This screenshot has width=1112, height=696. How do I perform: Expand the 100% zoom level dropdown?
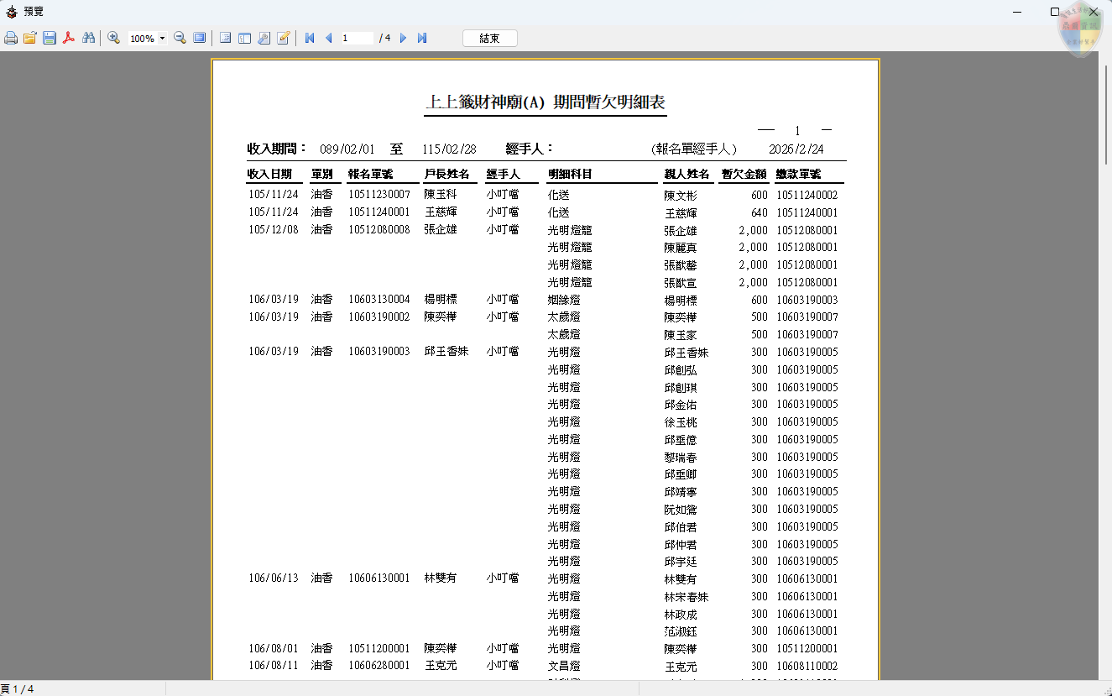coord(162,39)
